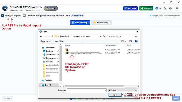182x102 pixels.
Task: Click the Next button
Action: click(176, 98)
